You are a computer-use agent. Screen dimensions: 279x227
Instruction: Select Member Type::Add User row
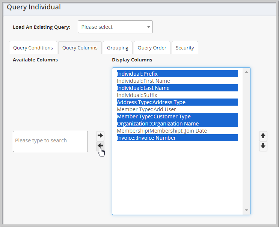pyautogui.click(x=177, y=109)
